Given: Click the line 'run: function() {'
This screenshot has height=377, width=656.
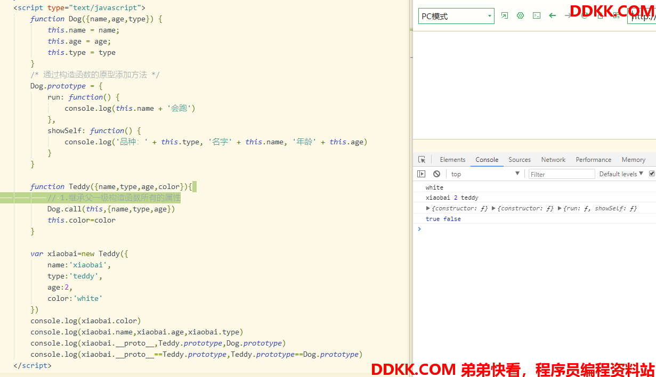Looking at the screenshot, I should coord(84,97).
